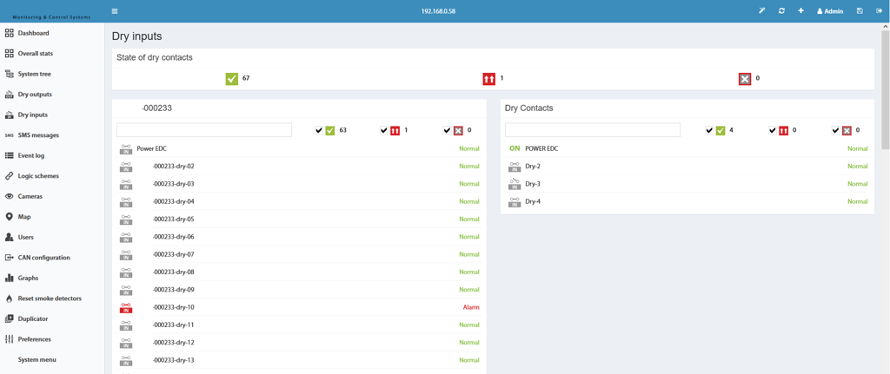
Task: Select the Dry-4 entry in Dry Contacts
Action: pos(687,201)
